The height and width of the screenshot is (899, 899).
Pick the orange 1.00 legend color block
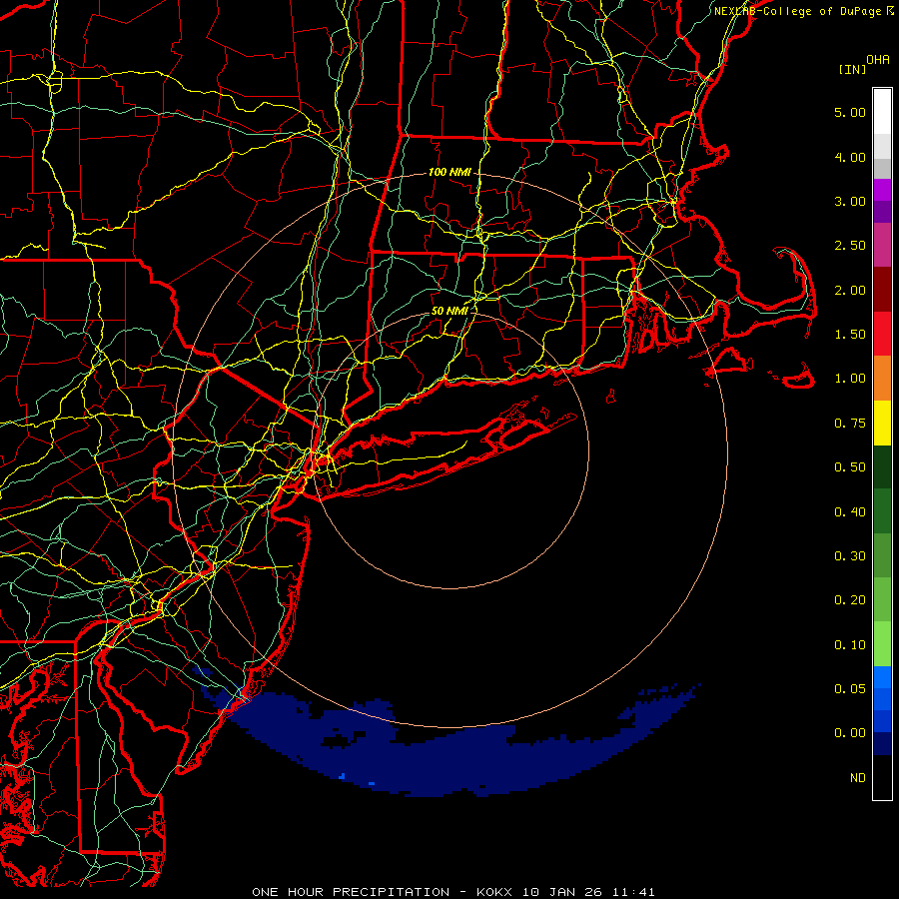point(882,378)
